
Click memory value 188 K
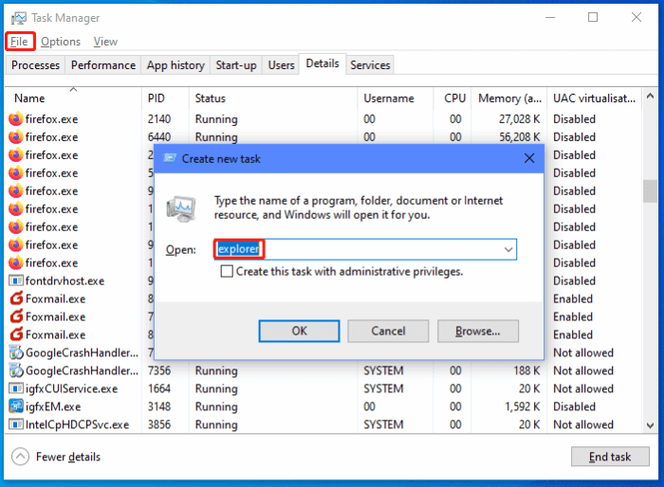(527, 370)
